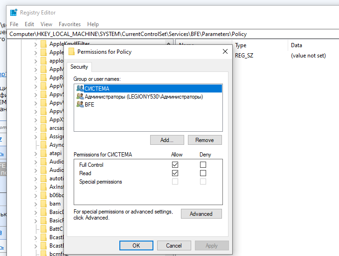Click the СИСТЕМА user group icon
Image resolution: width=339 pixels, height=256 pixels.
(x=80, y=88)
